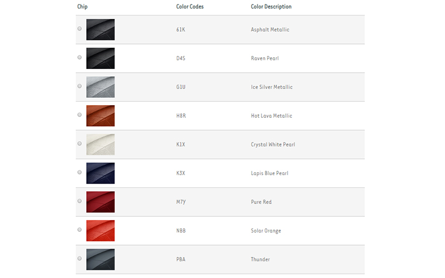The image size is (445, 278).
Task: Choose the Ice Silver Metallic radio option
Action: click(80, 86)
